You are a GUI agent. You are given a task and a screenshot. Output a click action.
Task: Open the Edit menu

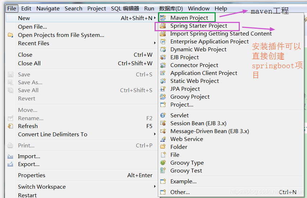click(26, 8)
